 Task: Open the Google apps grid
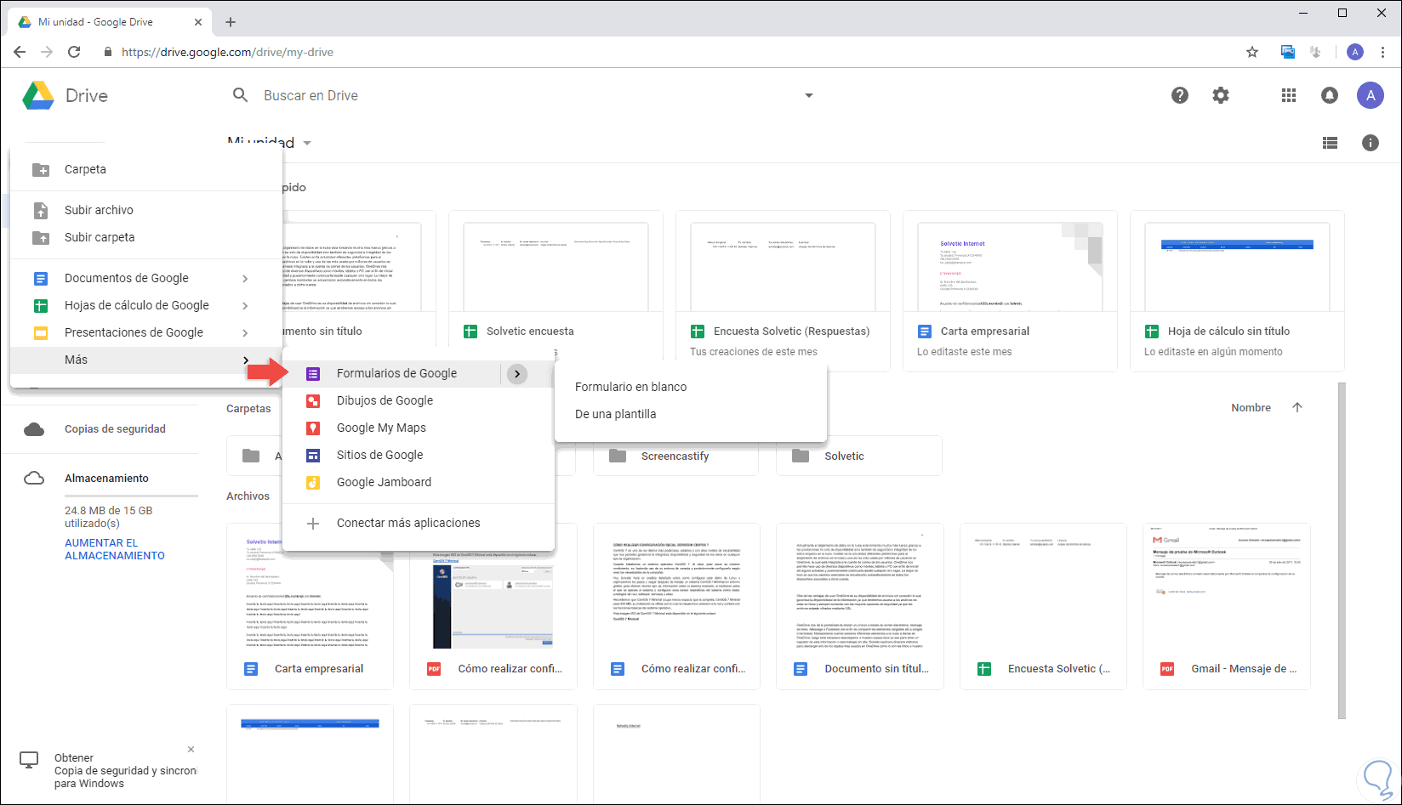tap(1289, 95)
